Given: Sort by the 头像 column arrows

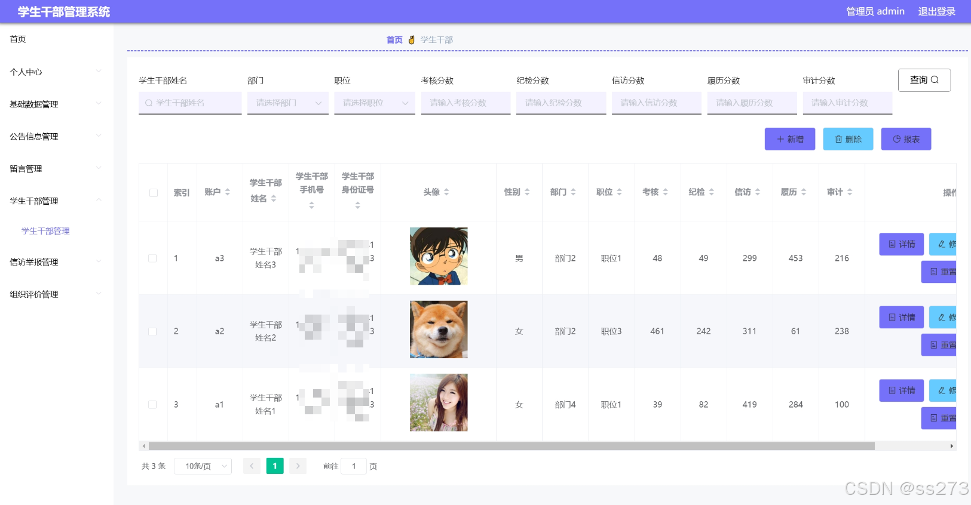Looking at the screenshot, I should click(x=446, y=192).
